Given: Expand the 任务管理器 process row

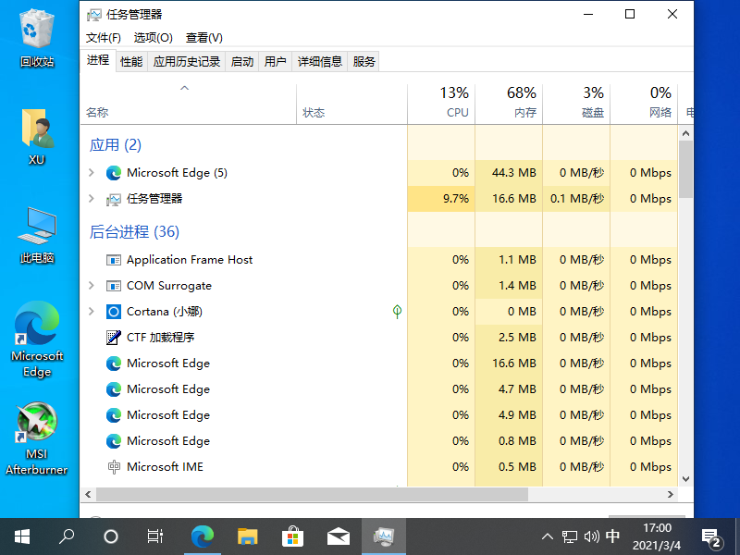Looking at the screenshot, I should coord(91,199).
